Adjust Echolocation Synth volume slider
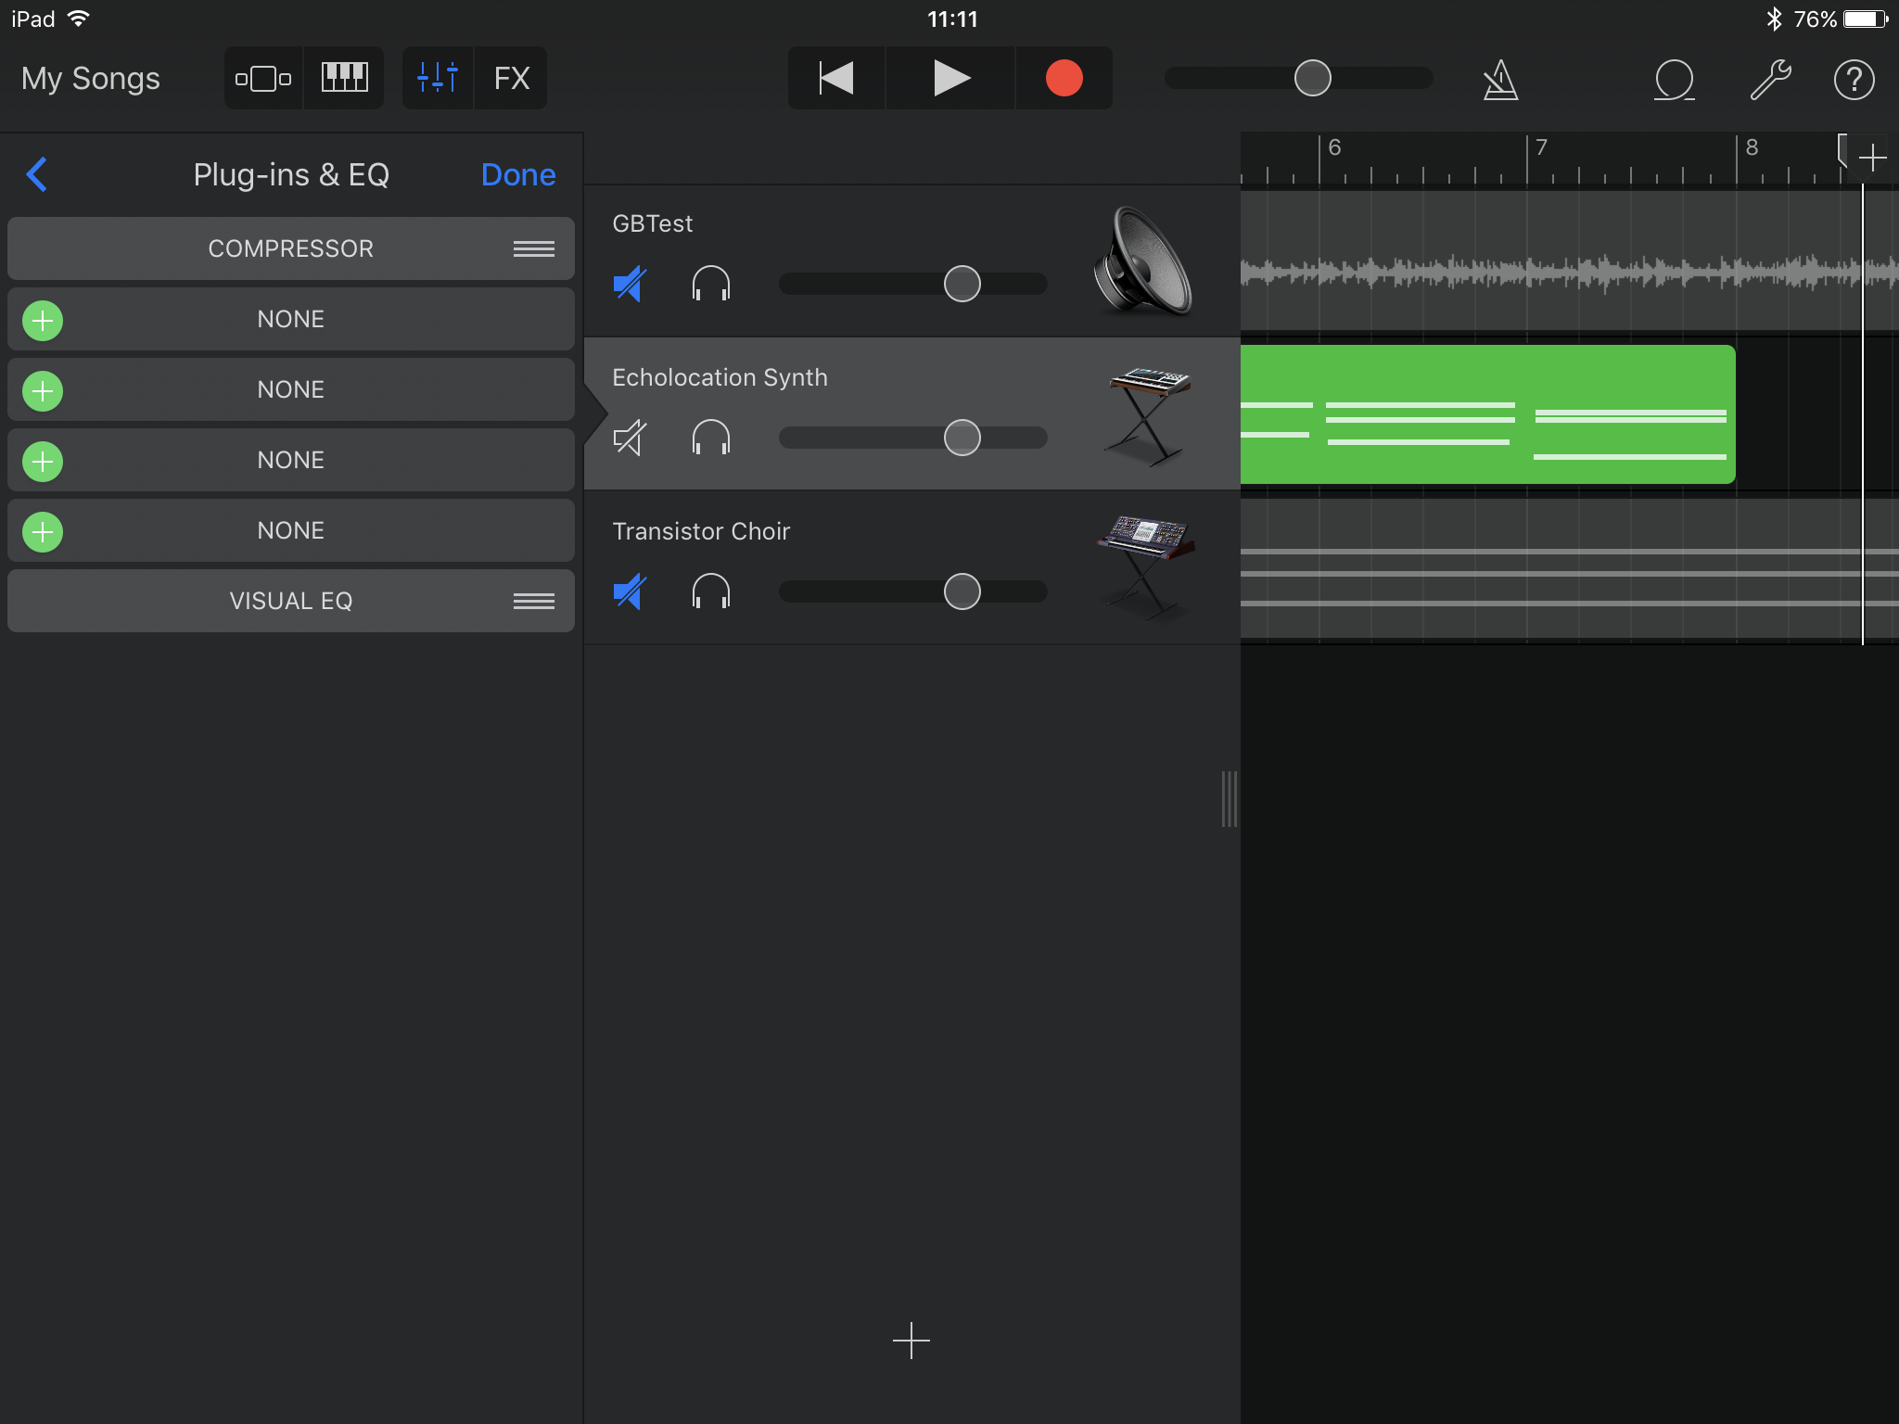1899x1424 pixels. point(962,438)
